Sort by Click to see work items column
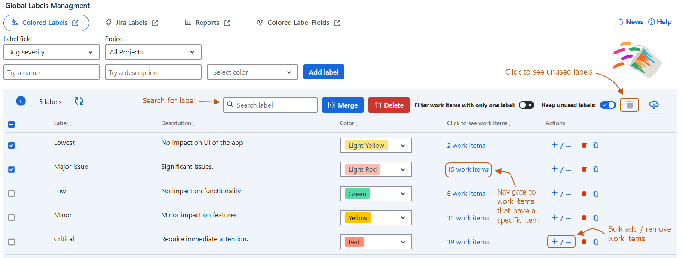The height and width of the screenshot is (258, 683). click(x=479, y=123)
